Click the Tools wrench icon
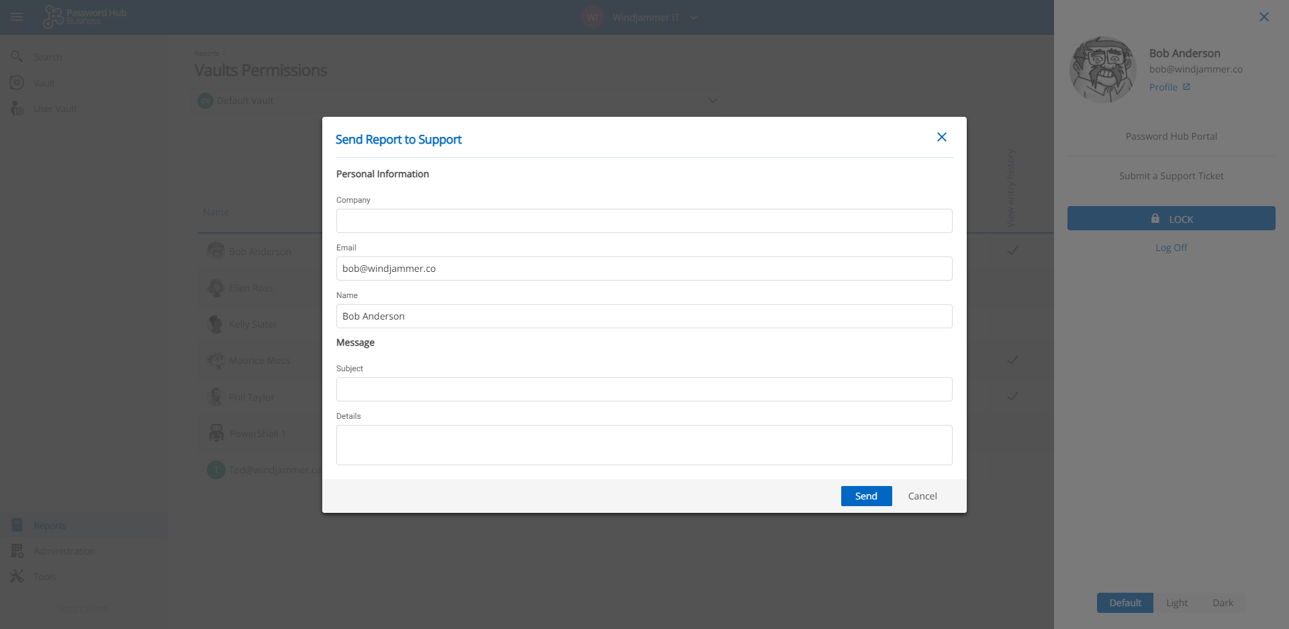The height and width of the screenshot is (629, 1289). [x=17, y=577]
